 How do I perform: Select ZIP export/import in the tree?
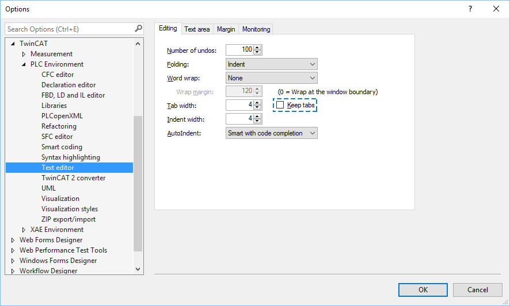click(x=68, y=219)
